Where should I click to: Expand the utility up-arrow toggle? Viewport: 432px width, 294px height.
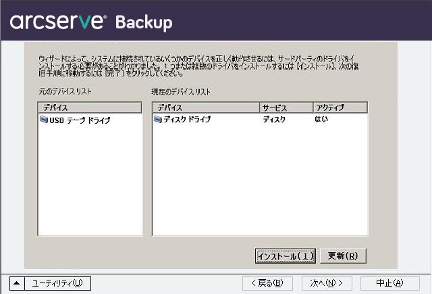click(x=17, y=283)
